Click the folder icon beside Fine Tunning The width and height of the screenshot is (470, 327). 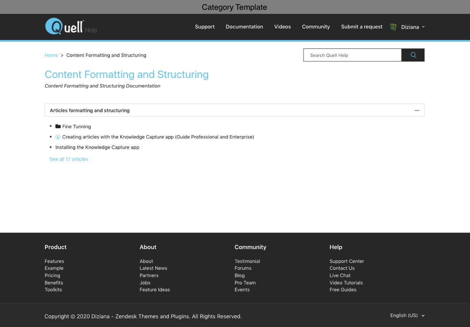point(58,127)
